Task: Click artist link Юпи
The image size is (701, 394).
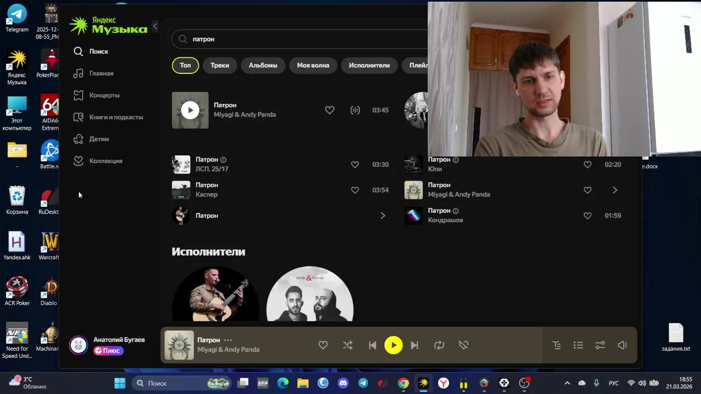Action: click(x=435, y=169)
